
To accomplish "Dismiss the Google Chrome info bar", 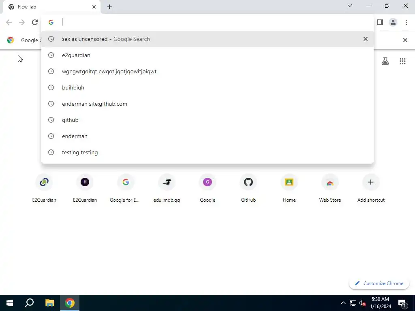I will point(405,40).
